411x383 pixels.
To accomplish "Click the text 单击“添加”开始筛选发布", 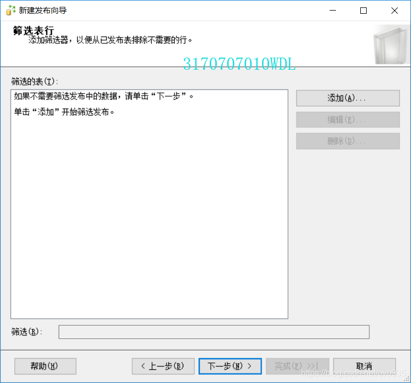I will tap(64, 112).
